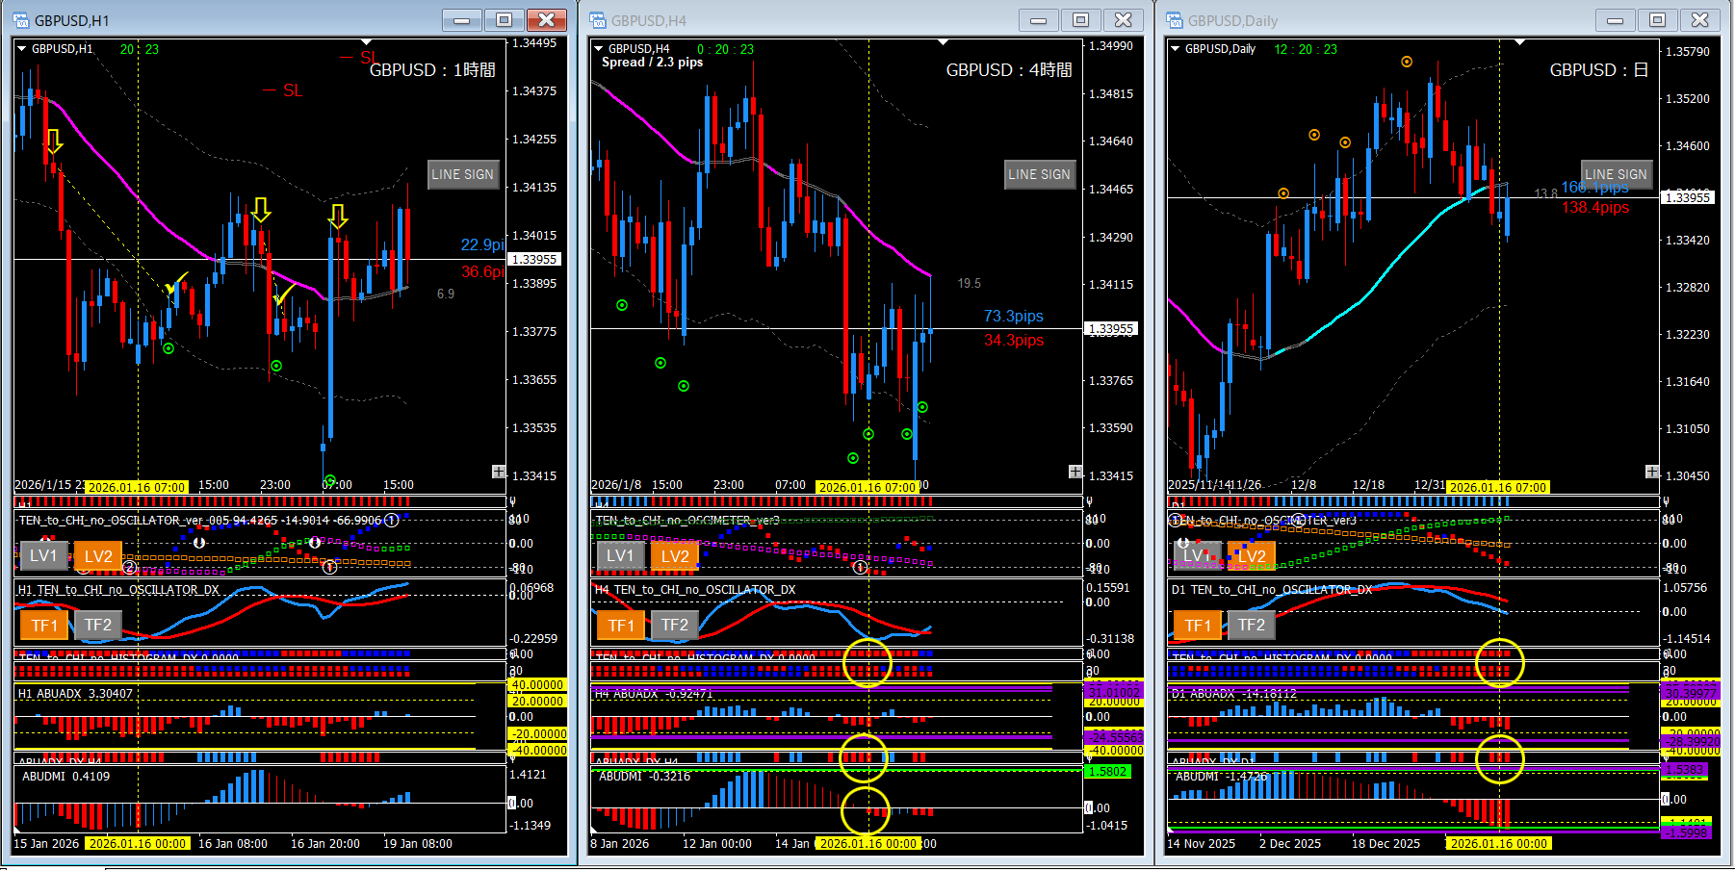This screenshot has height=870, width=1735.
Task: Click the 2026.01.16 07:00 time label on Daily chart
Action: coord(1497,487)
